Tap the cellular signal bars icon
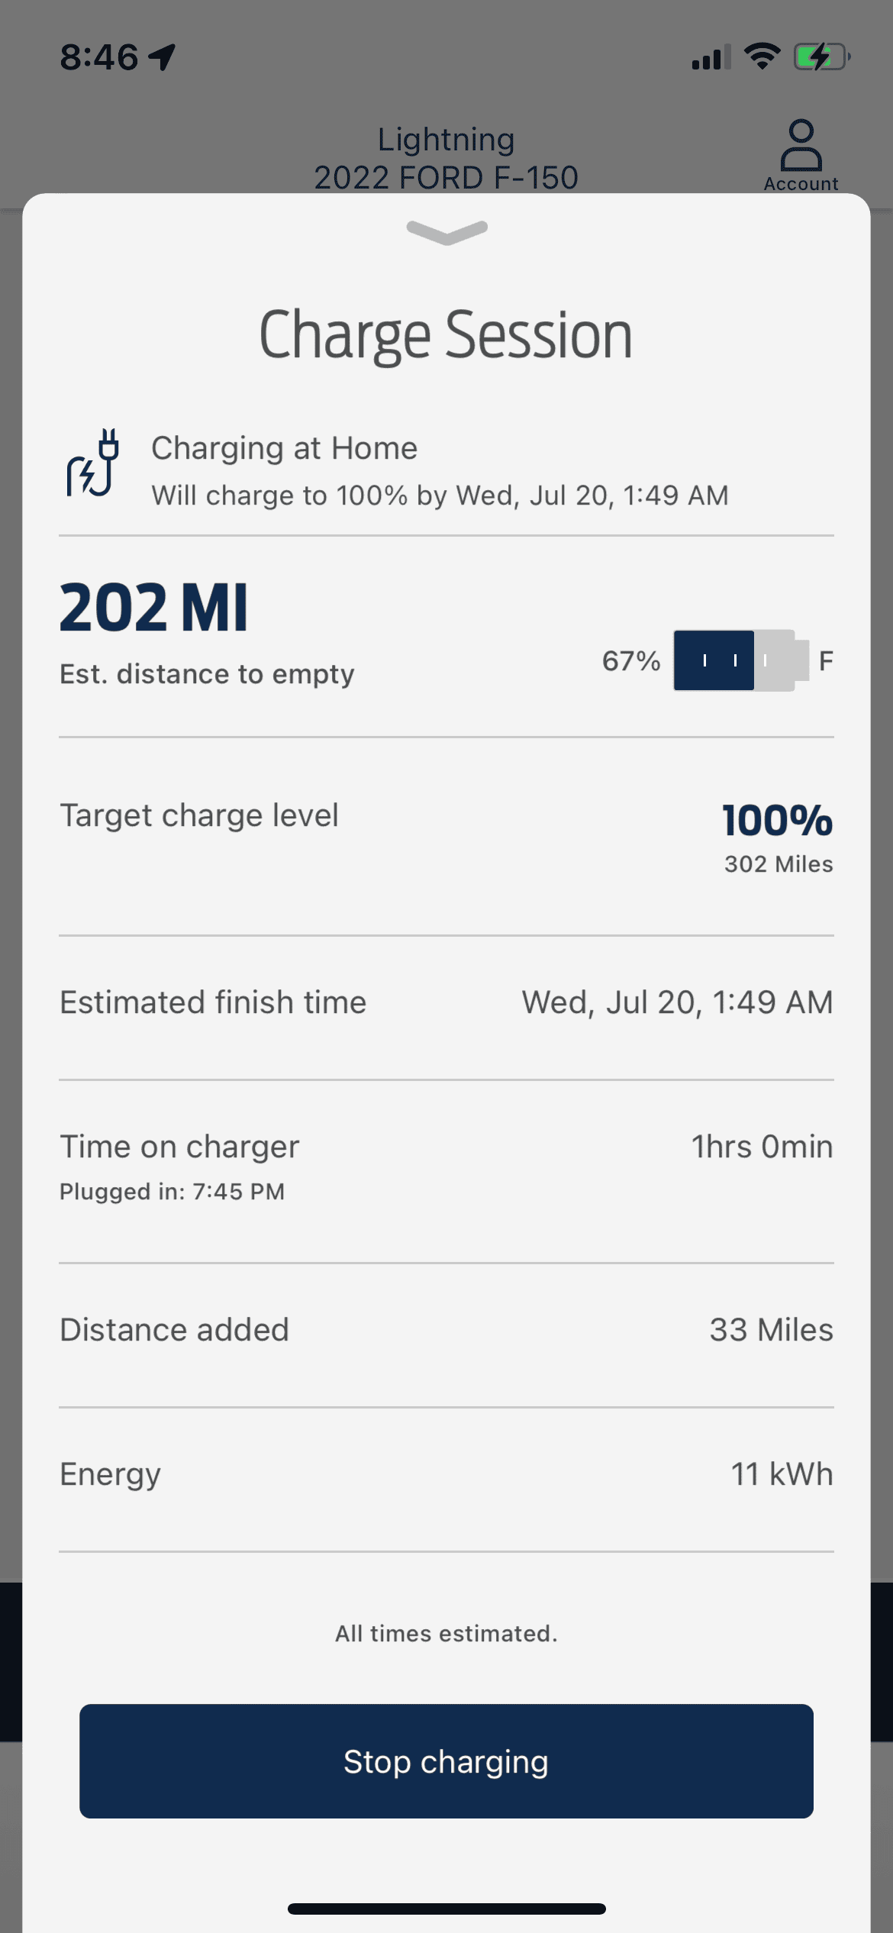Screen dimensions: 893x1933 pos(711,57)
